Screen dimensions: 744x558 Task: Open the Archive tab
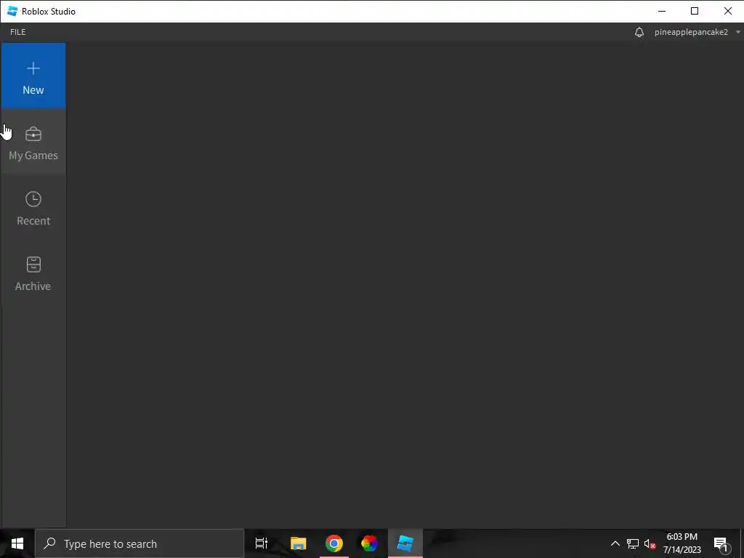(x=33, y=272)
